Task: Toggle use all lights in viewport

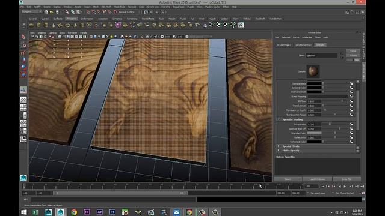Action: point(111,37)
